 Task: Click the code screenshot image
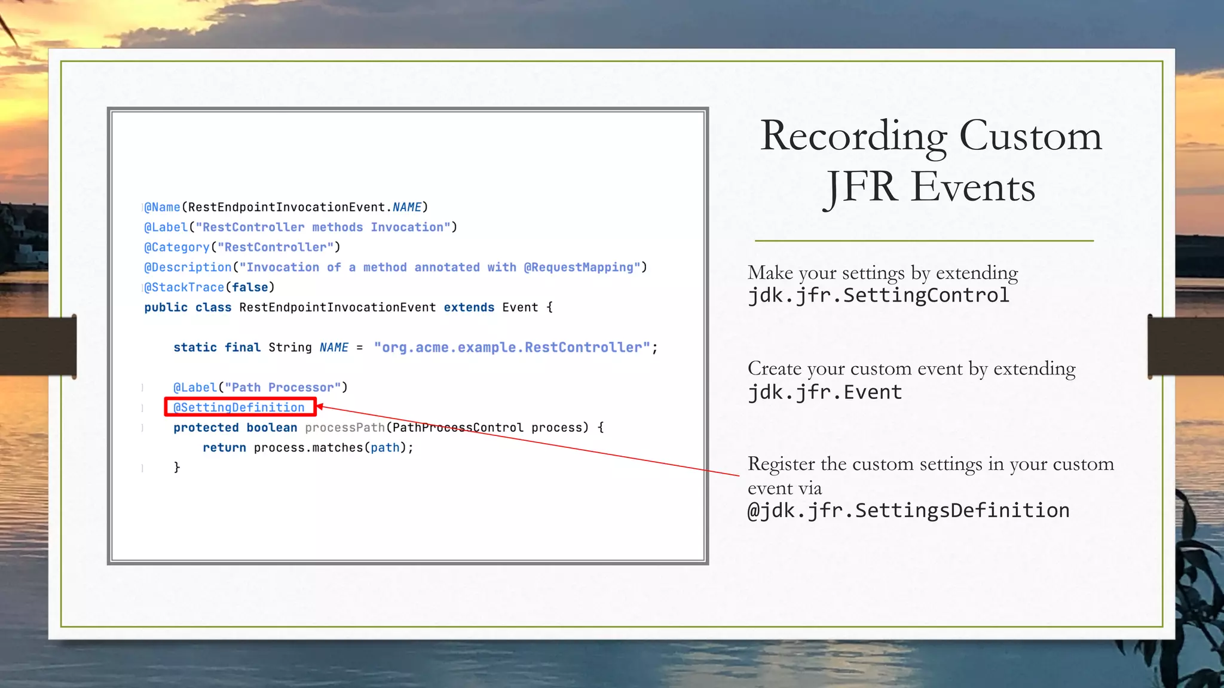tap(408, 336)
